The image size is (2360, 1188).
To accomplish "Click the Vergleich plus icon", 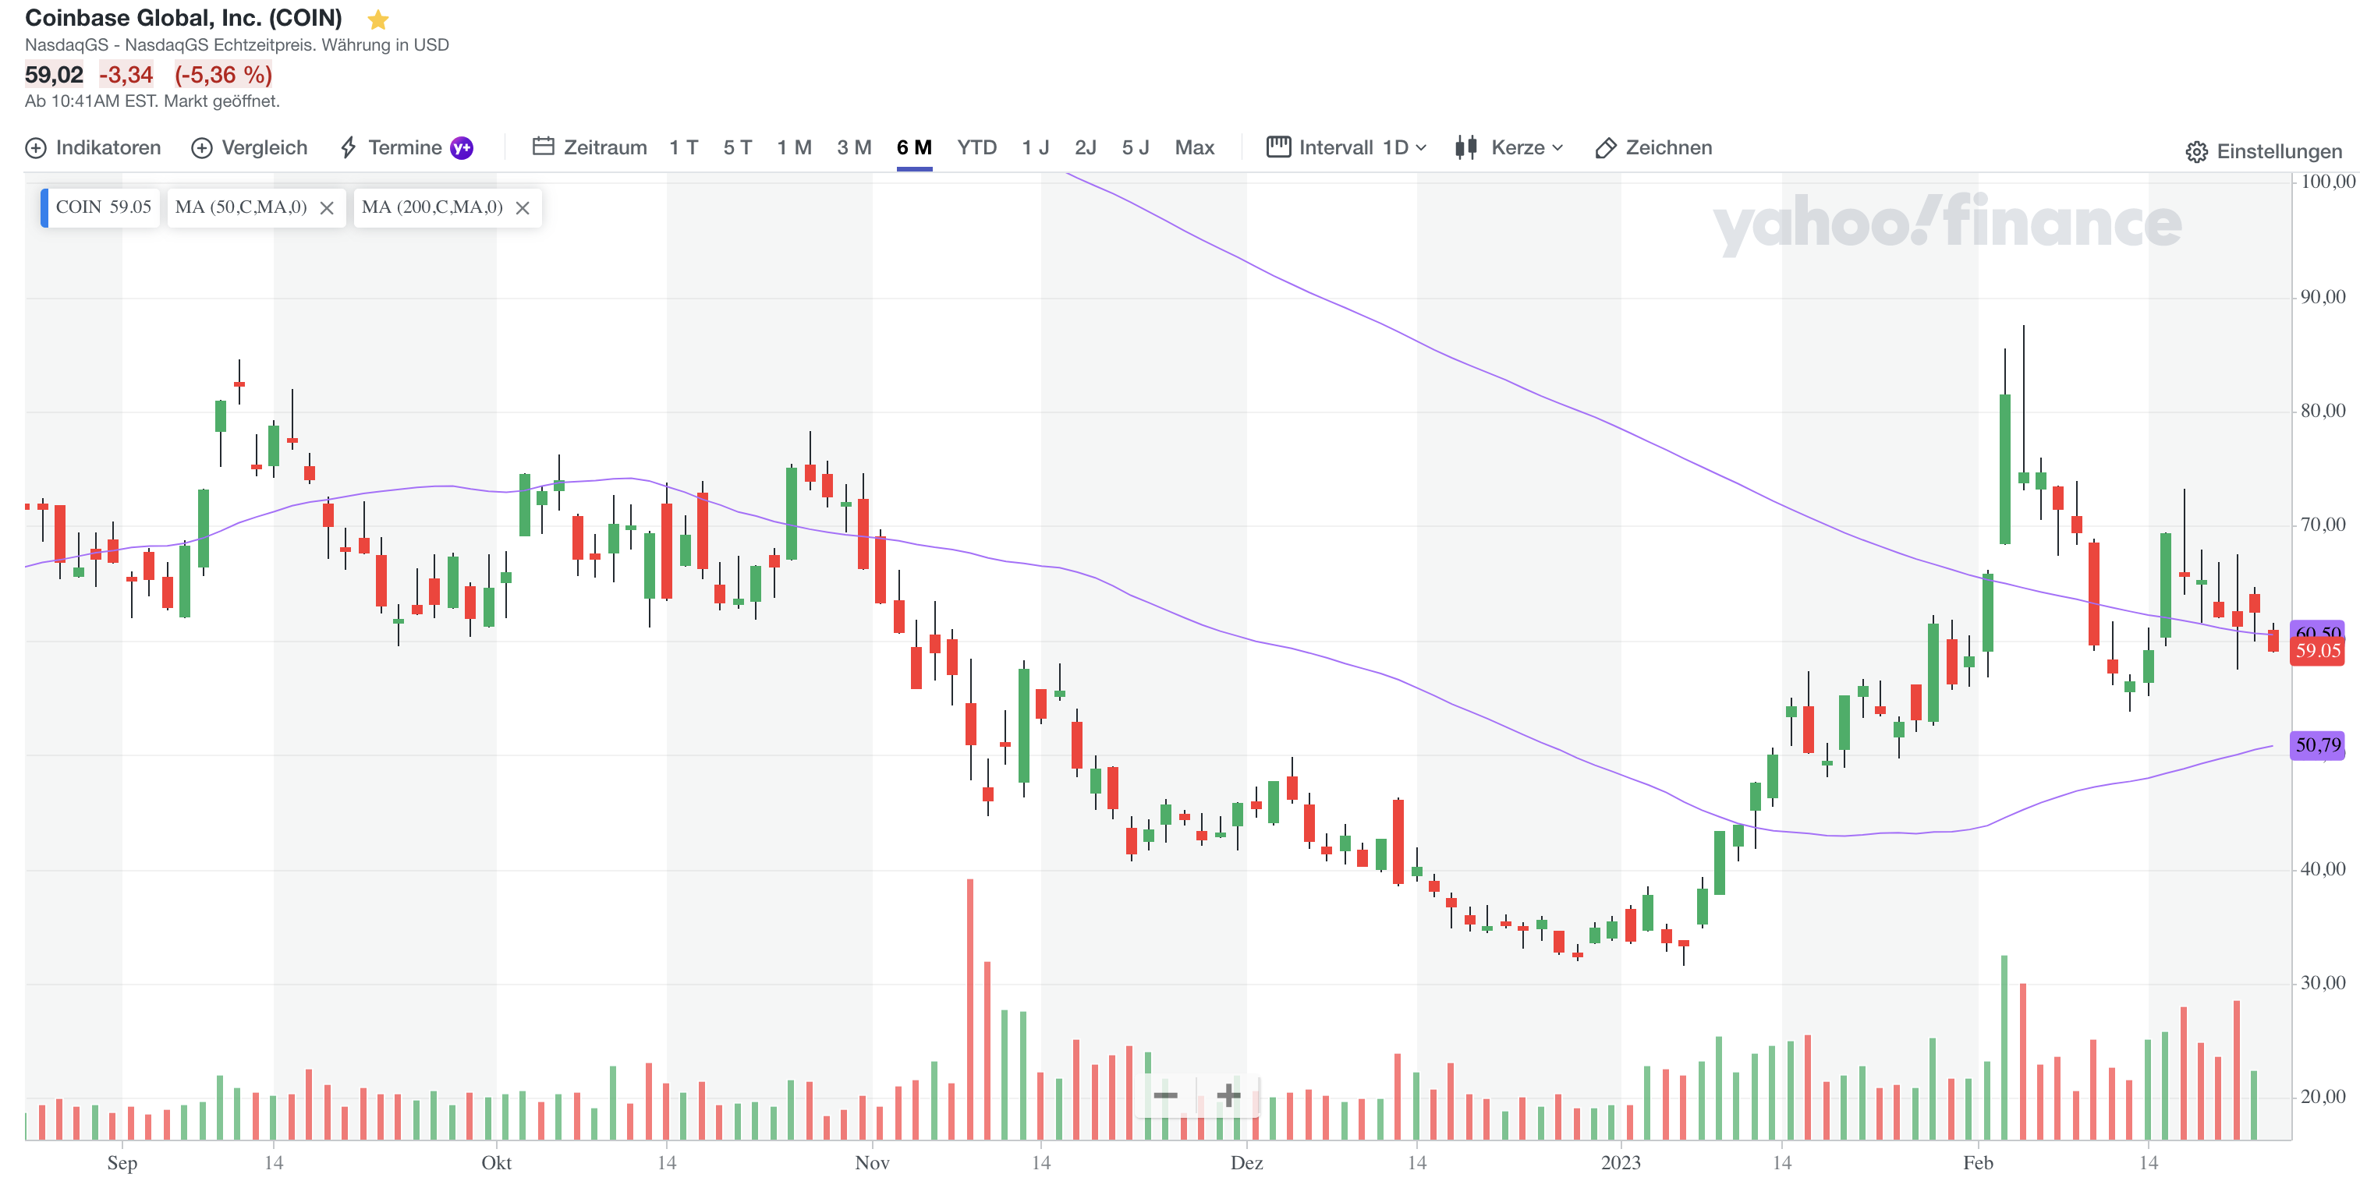I will pyautogui.click(x=201, y=148).
